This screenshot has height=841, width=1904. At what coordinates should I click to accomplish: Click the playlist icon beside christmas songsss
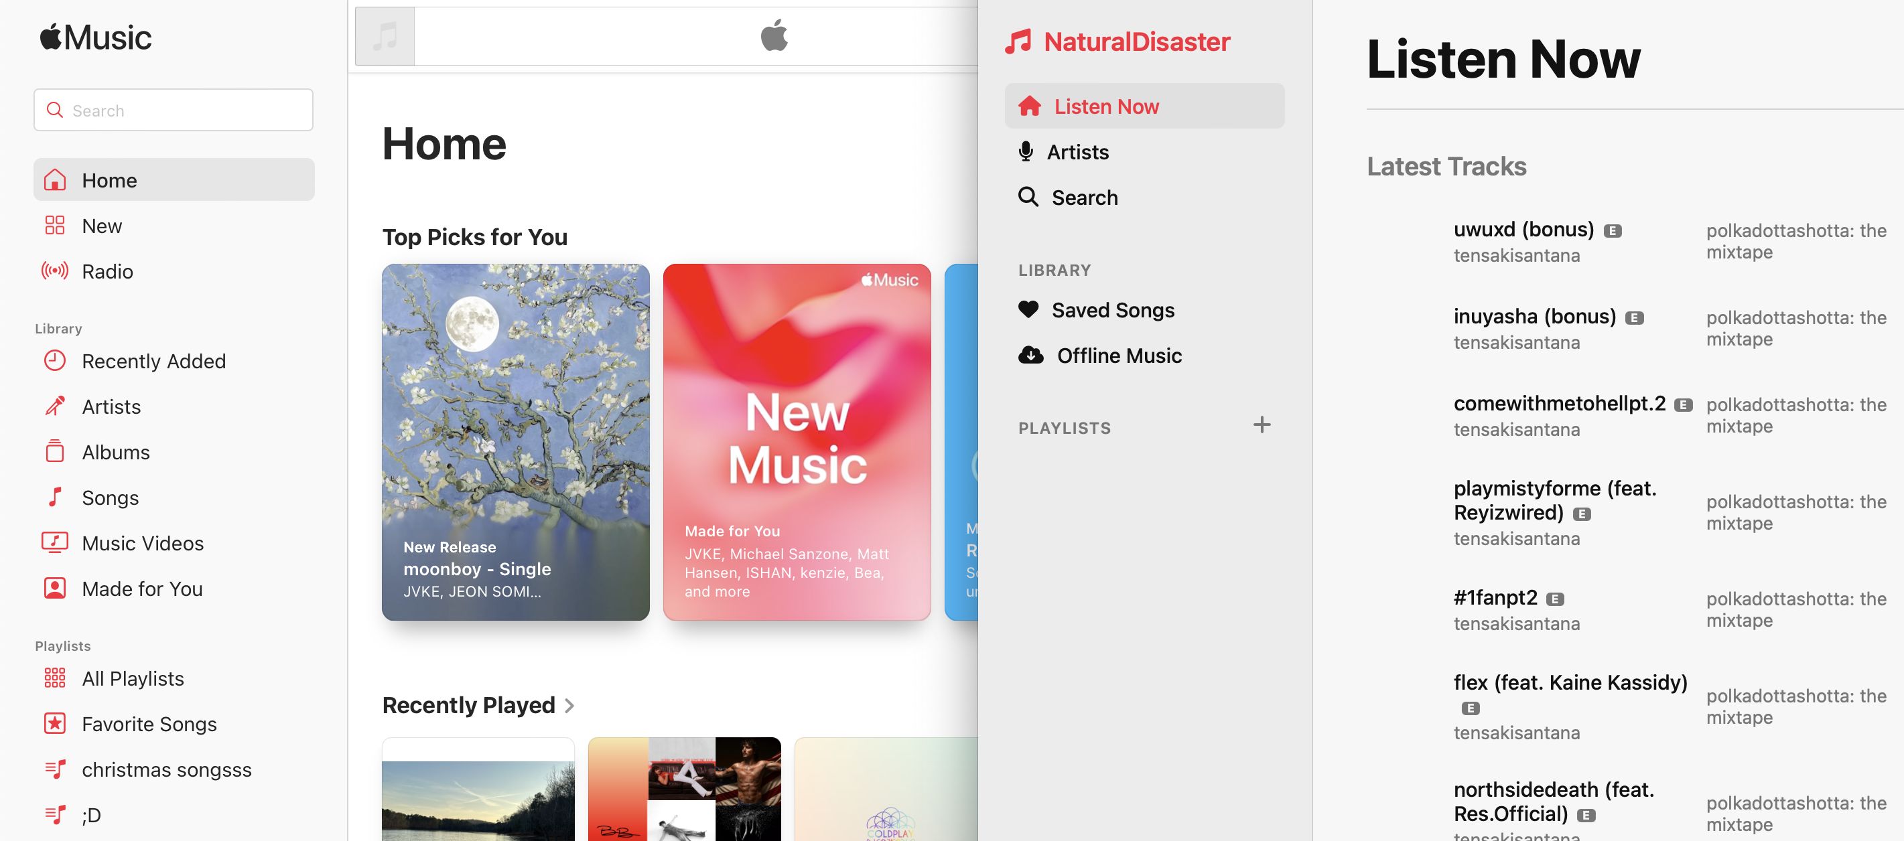point(55,769)
